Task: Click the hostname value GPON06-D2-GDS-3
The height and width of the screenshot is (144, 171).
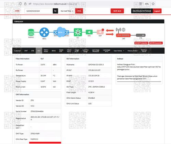Action: (96, 65)
